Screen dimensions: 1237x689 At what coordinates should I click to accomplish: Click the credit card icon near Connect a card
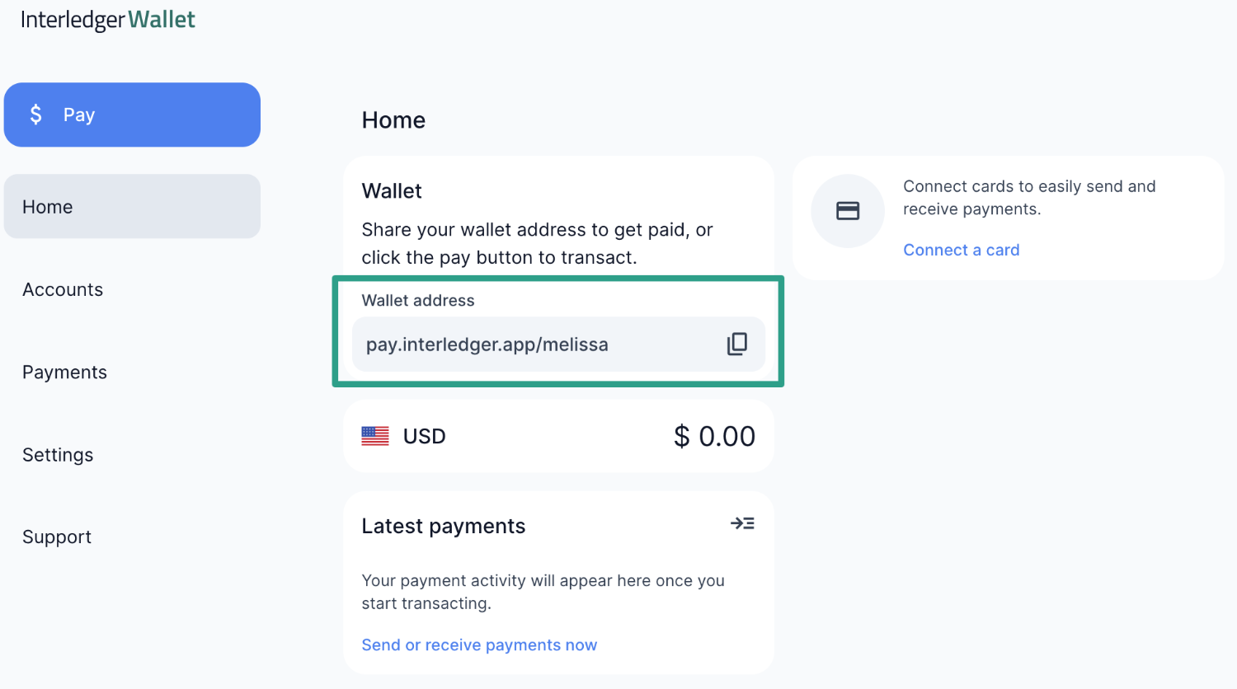848,211
